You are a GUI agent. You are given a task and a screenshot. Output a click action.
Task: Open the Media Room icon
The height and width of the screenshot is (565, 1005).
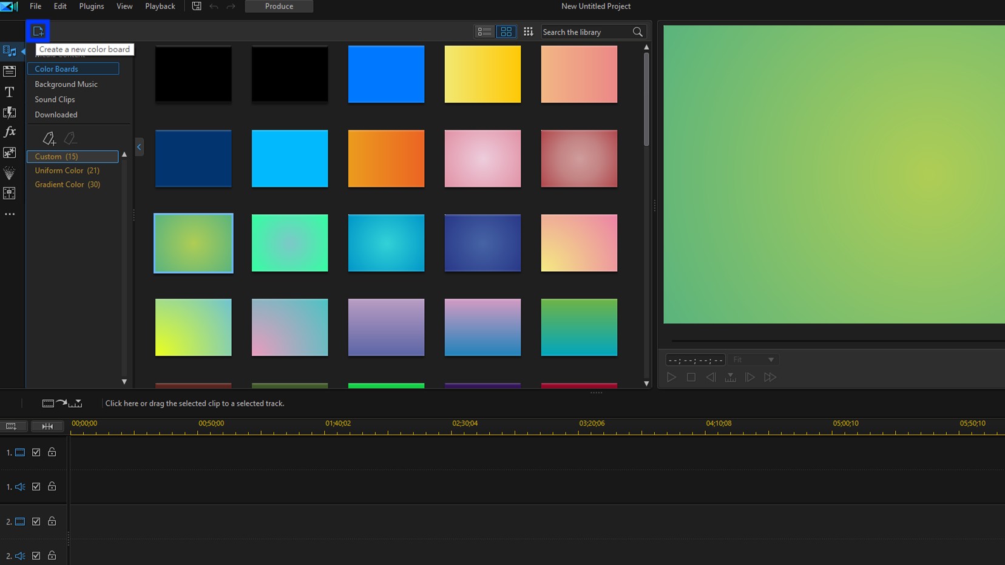(10, 51)
